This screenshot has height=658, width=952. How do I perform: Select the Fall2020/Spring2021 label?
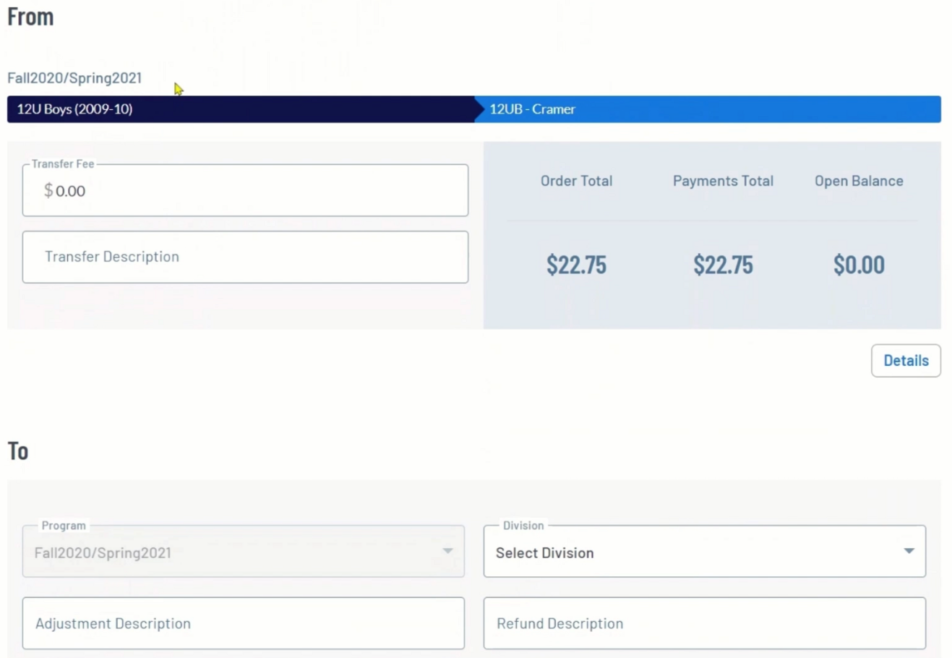[74, 77]
